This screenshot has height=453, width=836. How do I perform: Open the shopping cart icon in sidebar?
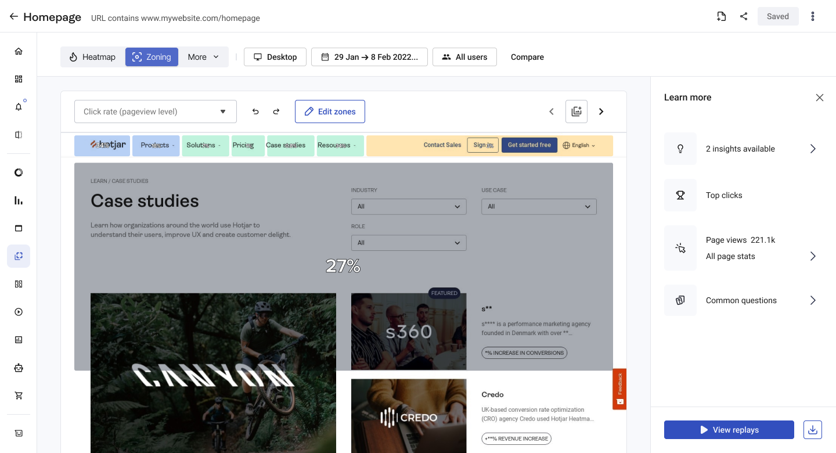click(x=19, y=396)
